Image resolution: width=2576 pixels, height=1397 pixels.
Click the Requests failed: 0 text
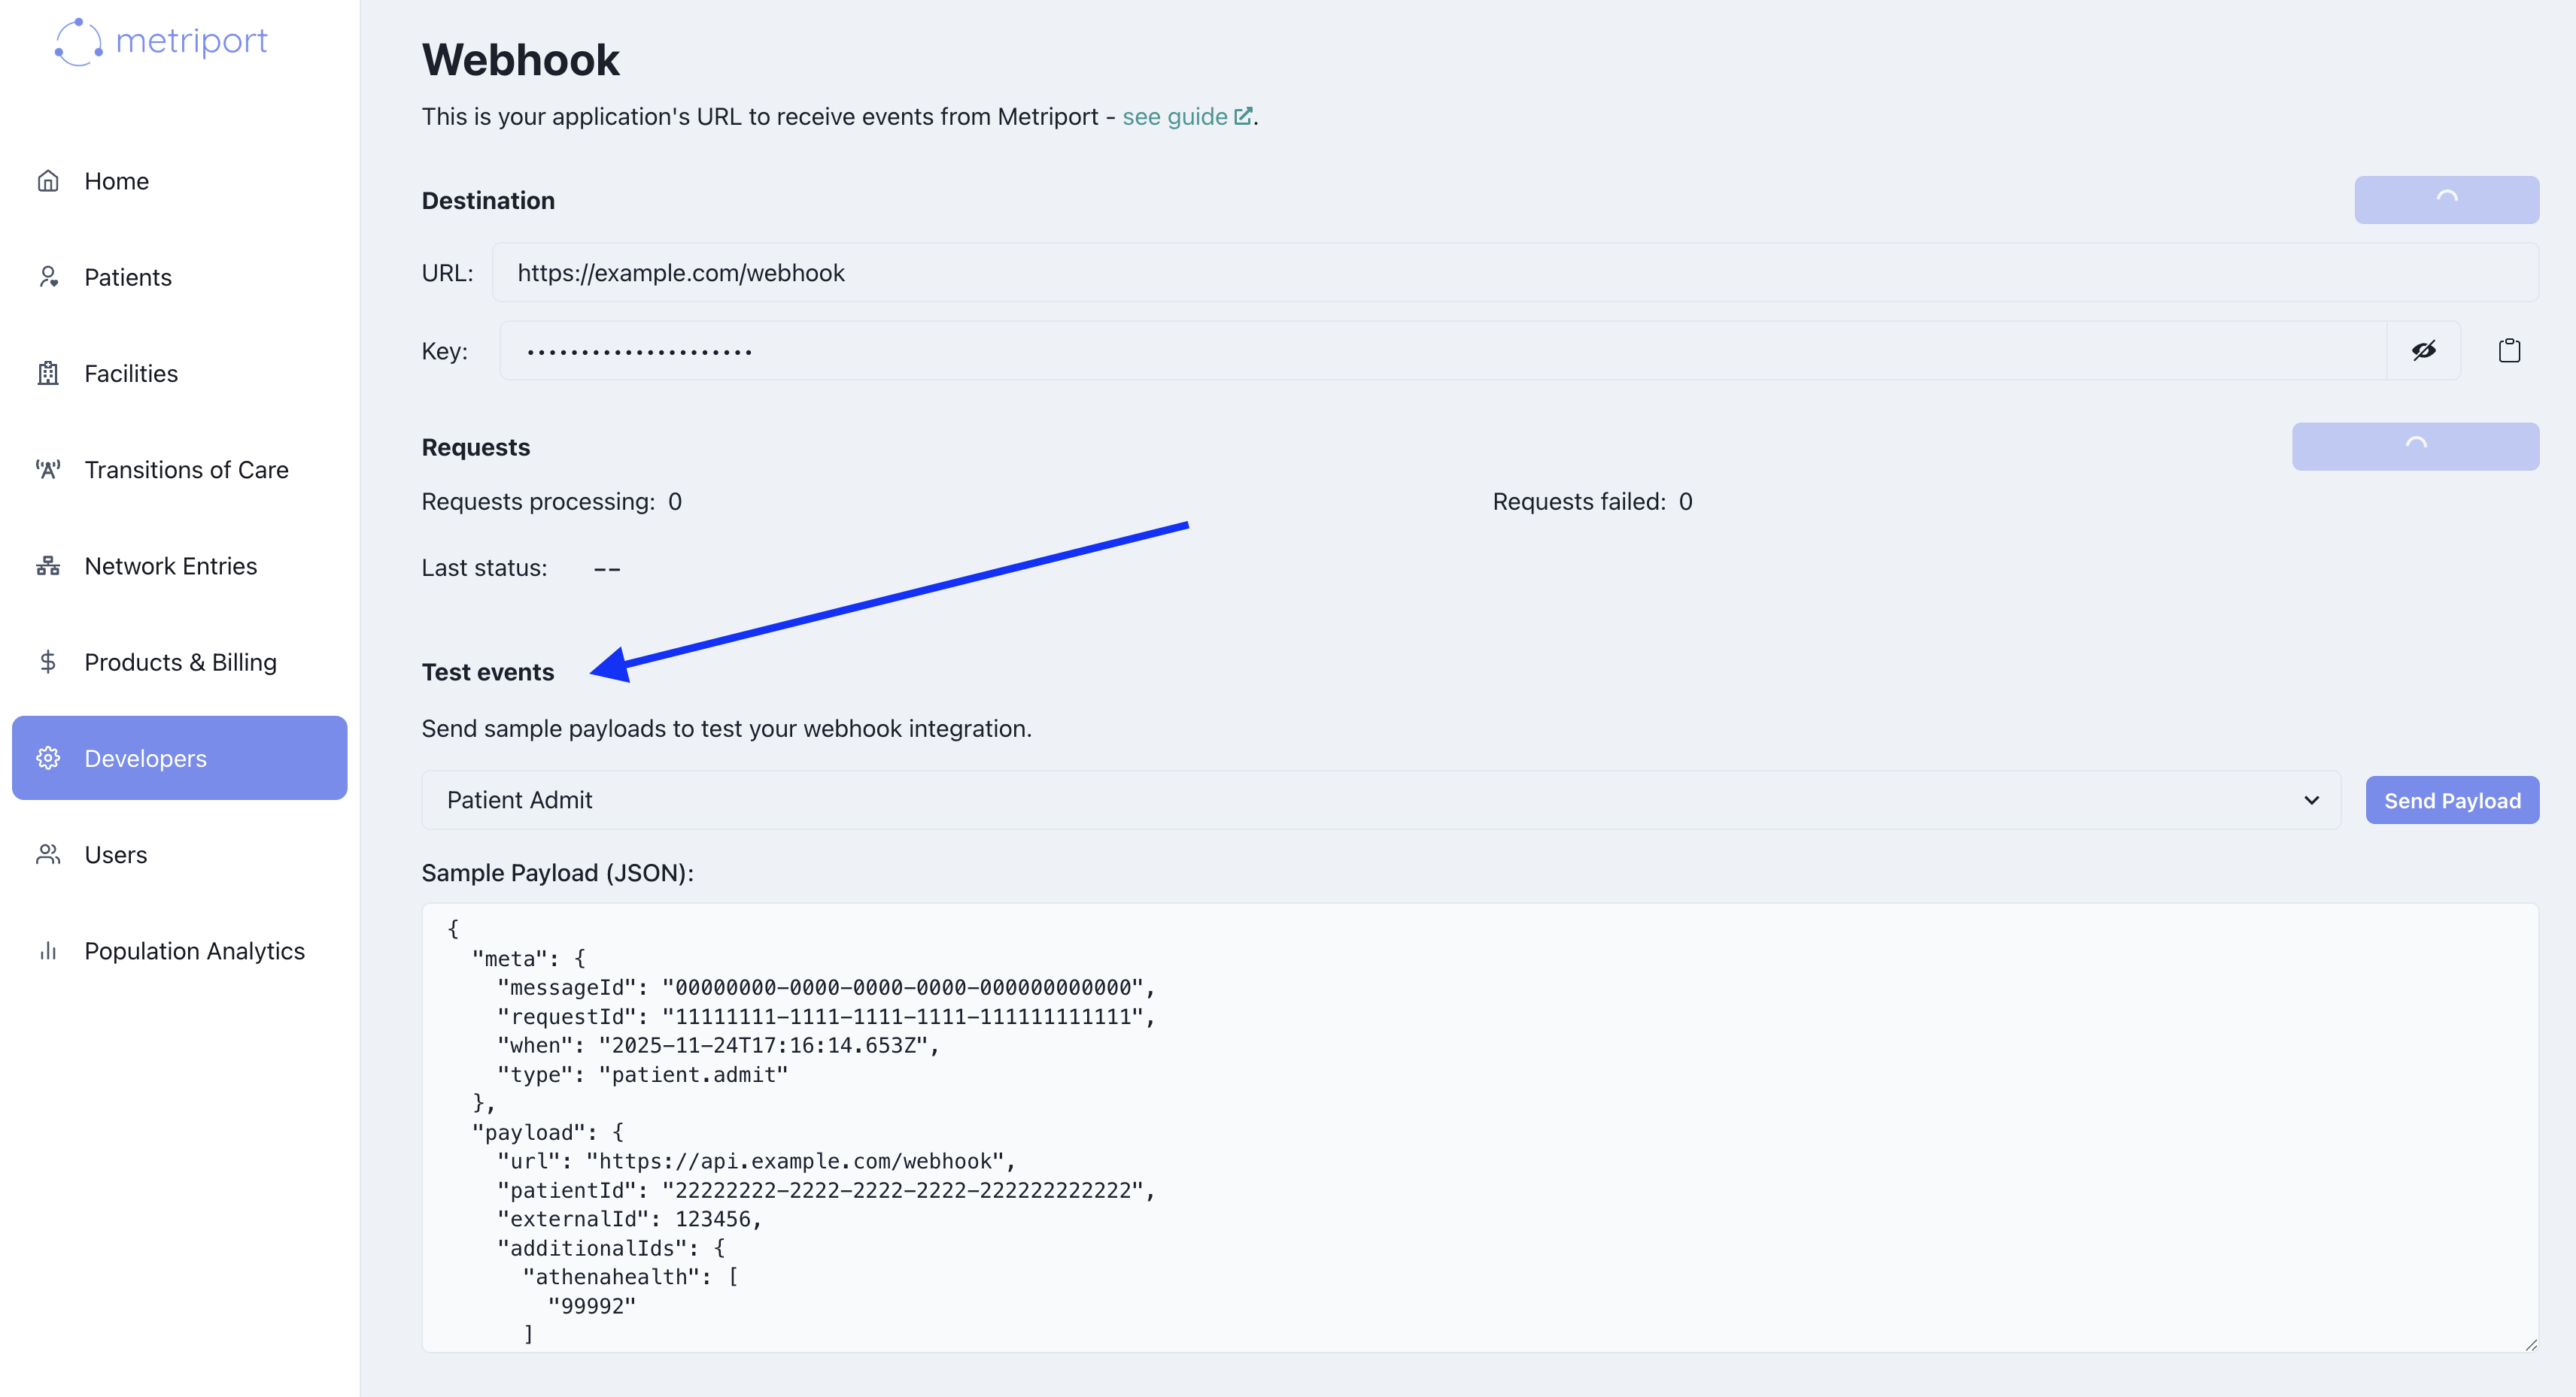click(1592, 502)
